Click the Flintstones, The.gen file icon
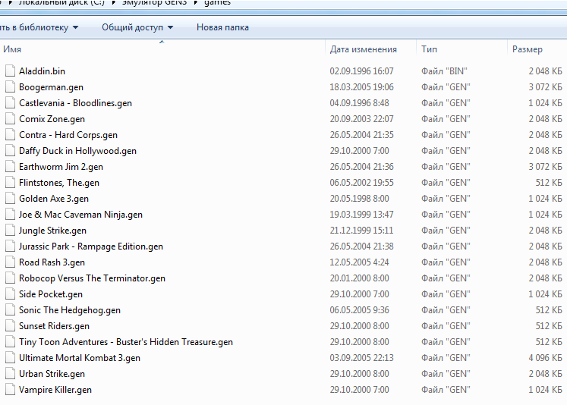This screenshot has width=567, height=405. [10, 182]
